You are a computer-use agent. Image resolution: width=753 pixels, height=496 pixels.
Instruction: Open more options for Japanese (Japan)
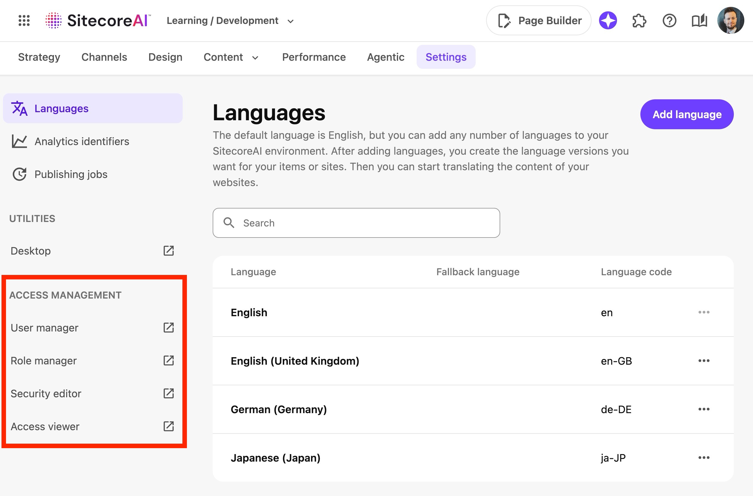tap(704, 457)
